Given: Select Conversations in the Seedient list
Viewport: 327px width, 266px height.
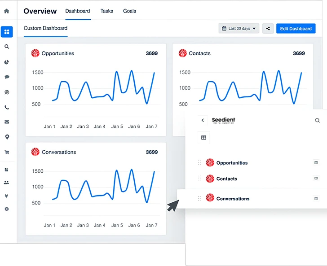Looking at the screenshot, I should (x=233, y=199).
